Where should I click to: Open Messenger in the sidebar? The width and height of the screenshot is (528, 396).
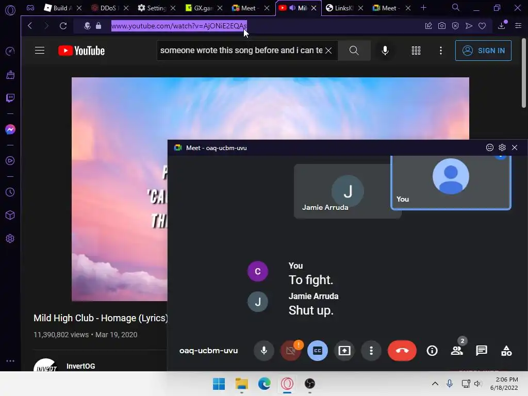10,129
